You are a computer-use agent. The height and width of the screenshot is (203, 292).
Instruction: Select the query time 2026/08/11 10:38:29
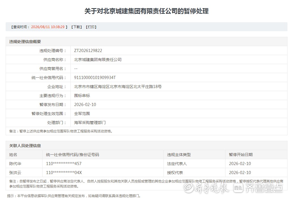48,27
